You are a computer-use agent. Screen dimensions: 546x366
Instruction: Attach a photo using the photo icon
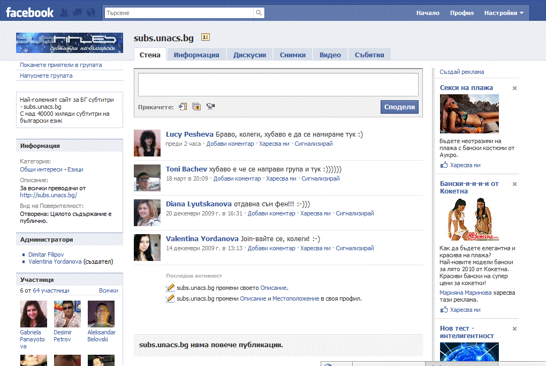(x=196, y=107)
